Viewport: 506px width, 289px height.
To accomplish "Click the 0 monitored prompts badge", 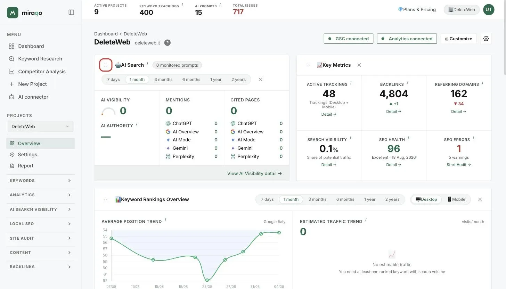I will pos(177,65).
